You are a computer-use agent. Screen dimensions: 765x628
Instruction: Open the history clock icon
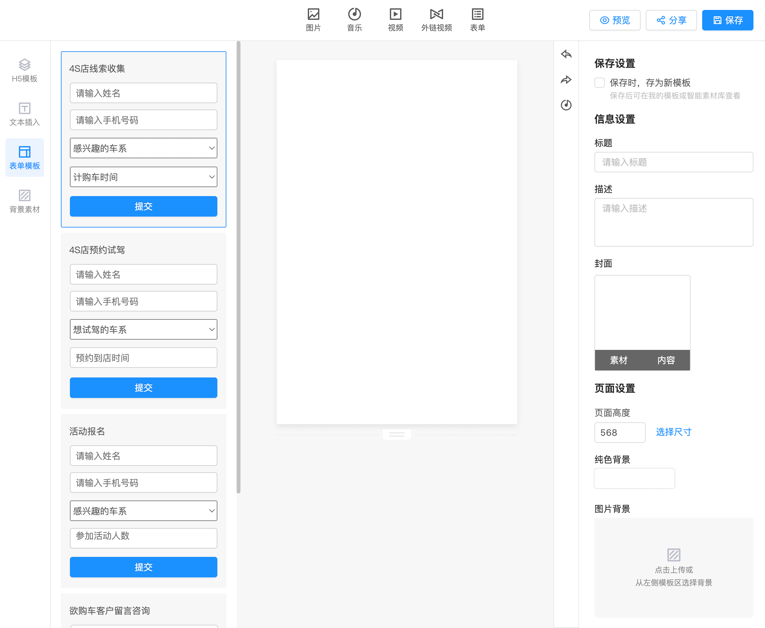[x=566, y=105]
